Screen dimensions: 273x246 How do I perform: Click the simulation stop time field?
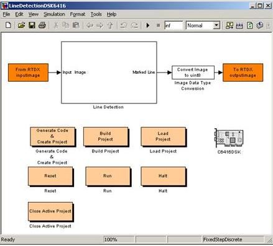click(x=174, y=25)
